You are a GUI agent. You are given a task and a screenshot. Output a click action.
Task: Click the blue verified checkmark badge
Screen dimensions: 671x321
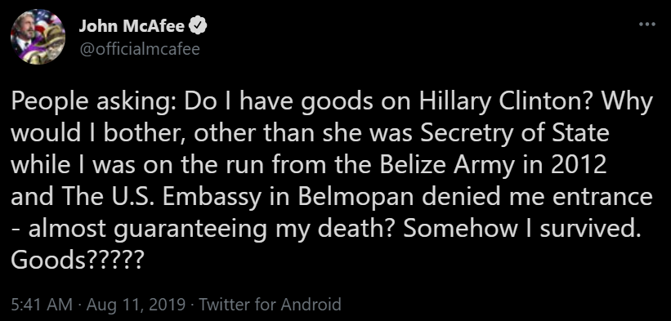pyautogui.click(x=198, y=27)
